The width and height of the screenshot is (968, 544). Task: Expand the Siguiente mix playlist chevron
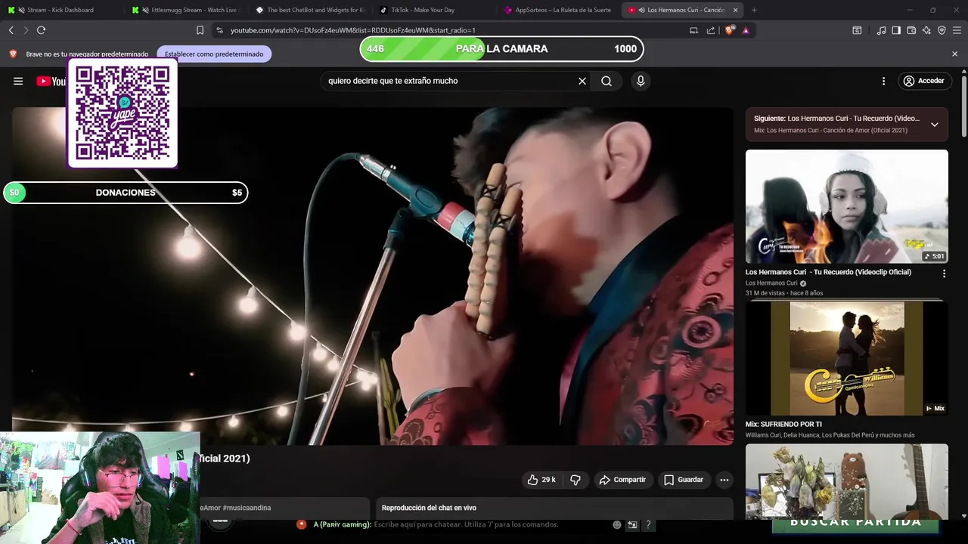pos(935,125)
